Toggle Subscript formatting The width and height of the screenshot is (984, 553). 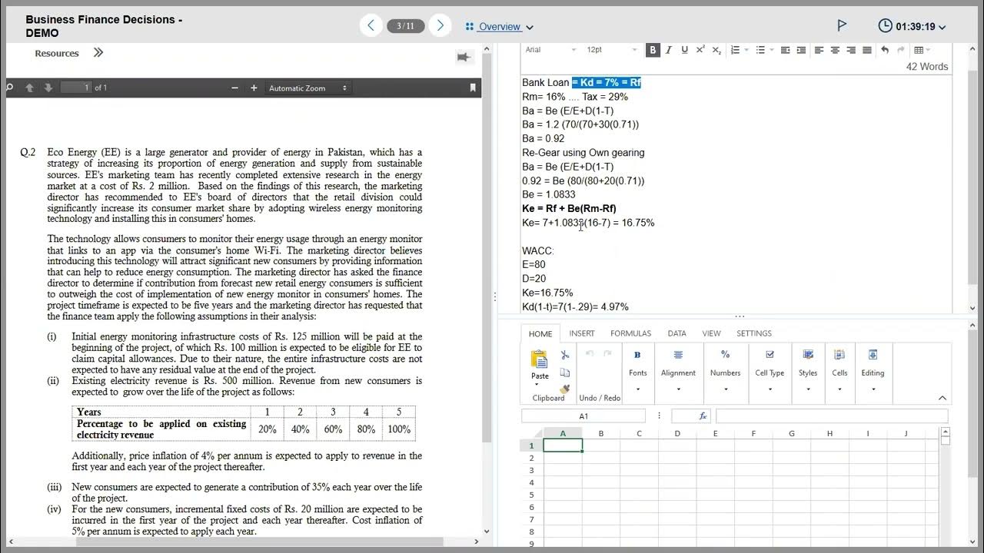pyautogui.click(x=716, y=50)
